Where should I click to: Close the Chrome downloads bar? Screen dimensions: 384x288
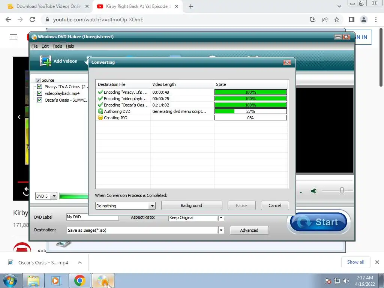377,262
